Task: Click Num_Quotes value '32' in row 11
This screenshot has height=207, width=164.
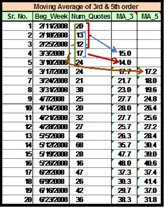Action: (x=90, y=118)
